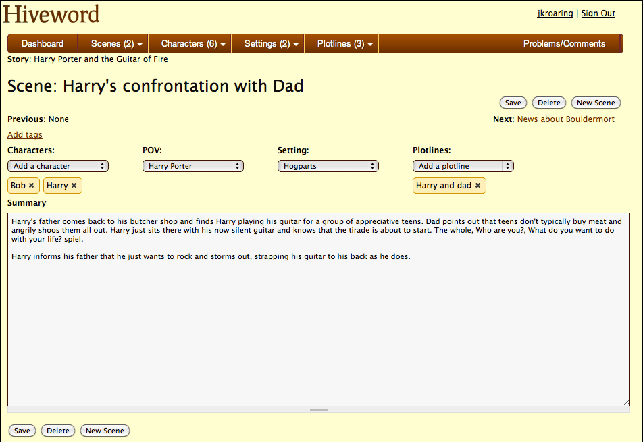This screenshot has height=442, width=643.
Task: Open story Harry Porter and the Guitar of Fire
Action: tap(101, 59)
